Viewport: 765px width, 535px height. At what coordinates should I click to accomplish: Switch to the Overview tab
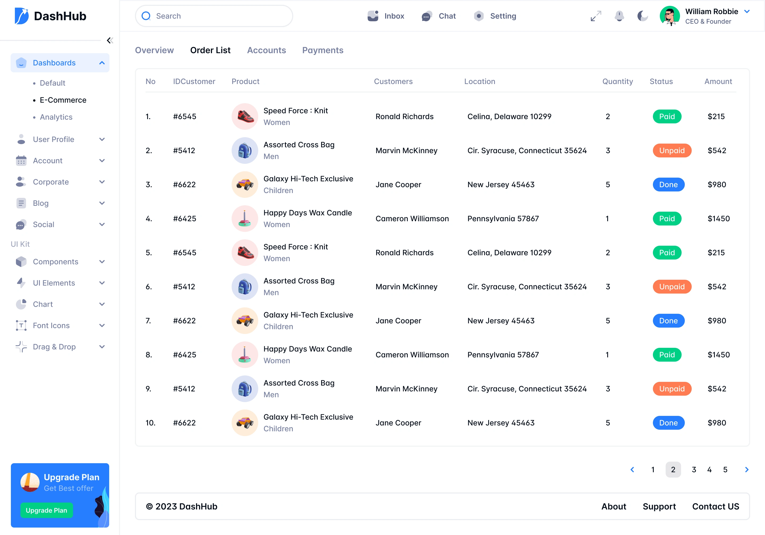click(x=154, y=50)
